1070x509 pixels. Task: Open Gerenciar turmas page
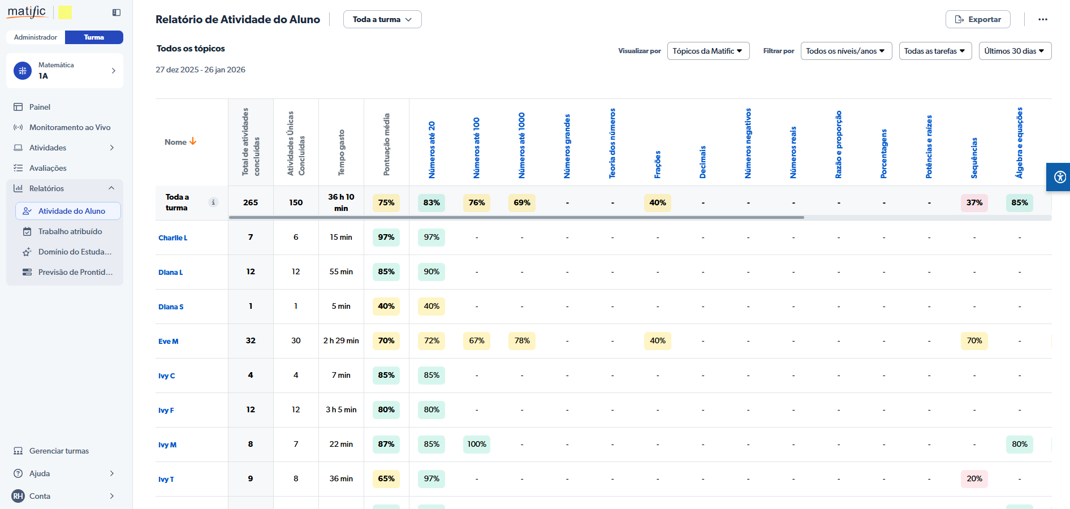pos(59,451)
